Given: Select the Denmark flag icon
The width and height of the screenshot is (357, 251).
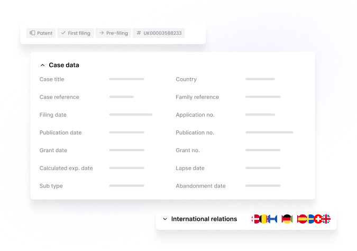Looking at the screenshot, I should coord(255,219).
